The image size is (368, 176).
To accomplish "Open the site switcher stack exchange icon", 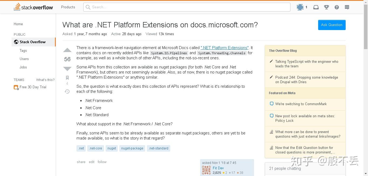I will [347, 7].
